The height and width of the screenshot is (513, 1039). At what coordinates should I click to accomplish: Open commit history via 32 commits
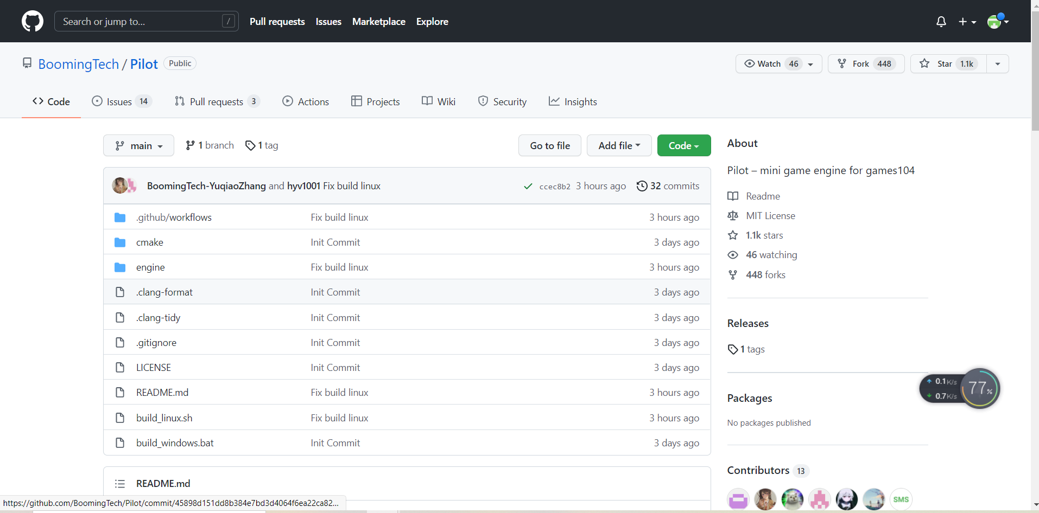668,186
